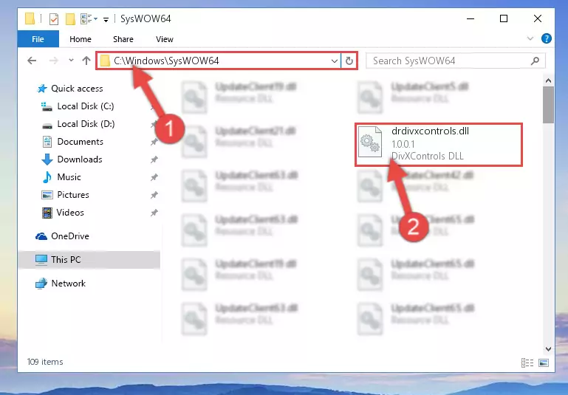Click New folder quick access toolbar icon

click(70, 18)
